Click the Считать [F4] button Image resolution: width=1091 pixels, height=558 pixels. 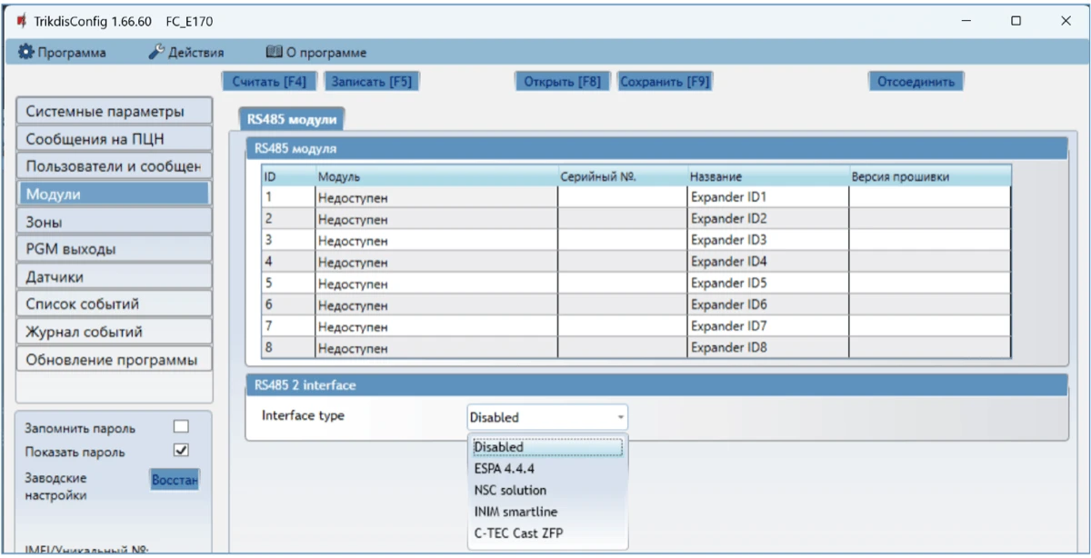pyautogui.click(x=269, y=82)
